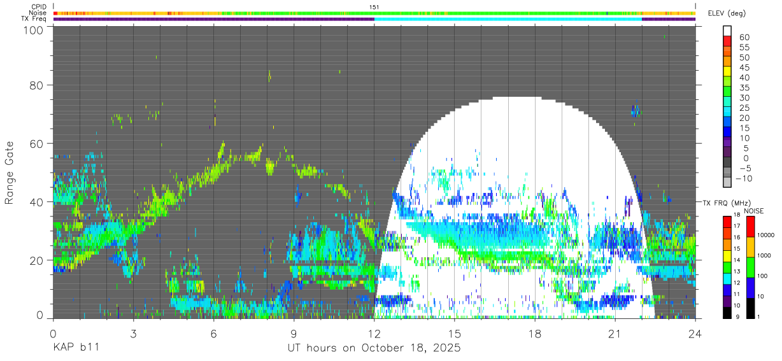Viewport: 782px width, 361px height.
Task: Click the 80 label on the Range Gate axis
Action: (38, 85)
